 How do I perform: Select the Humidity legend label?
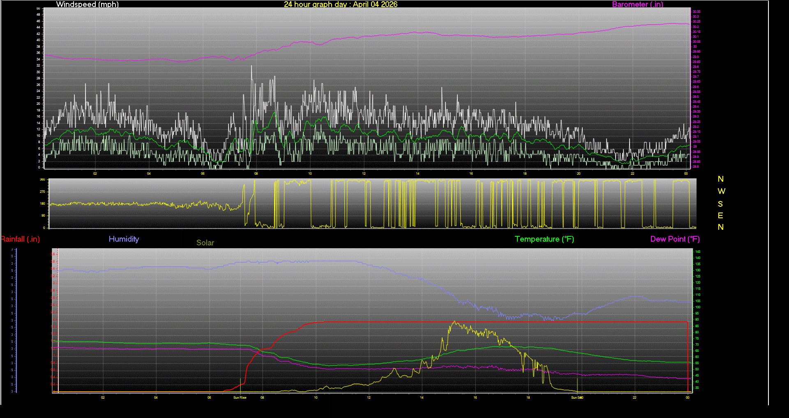tap(124, 239)
